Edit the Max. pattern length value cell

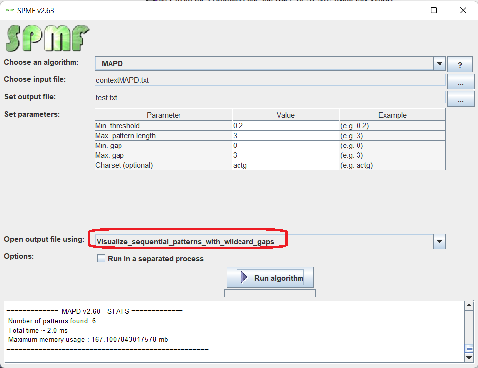(x=285, y=136)
